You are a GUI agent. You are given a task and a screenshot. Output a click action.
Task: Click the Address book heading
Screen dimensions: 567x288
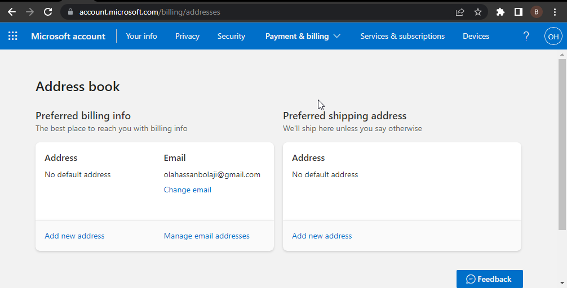click(x=77, y=87)
